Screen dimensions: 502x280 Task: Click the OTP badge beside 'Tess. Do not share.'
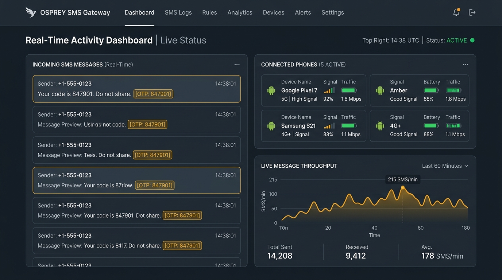(x=152, y=155)
